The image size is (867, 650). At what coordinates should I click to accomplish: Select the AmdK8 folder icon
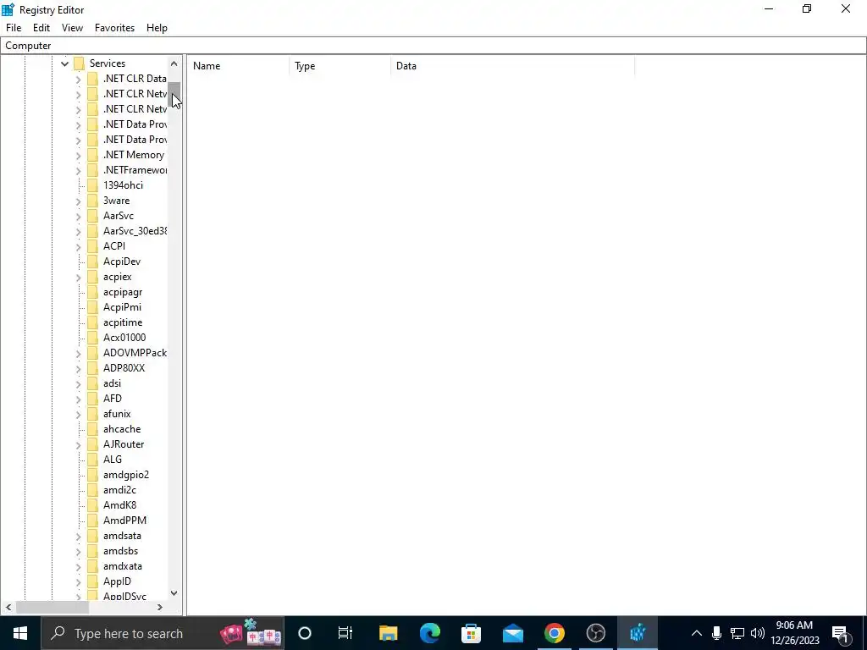[x=93, y=505]
